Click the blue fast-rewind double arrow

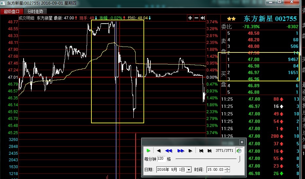tap(169, 151)
